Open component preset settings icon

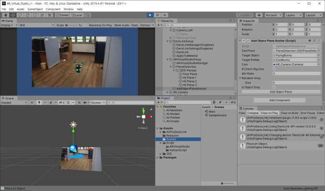pos(314,41)
